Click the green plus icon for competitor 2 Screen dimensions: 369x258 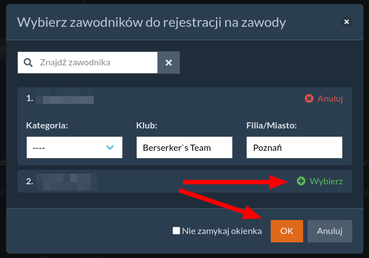click(x=301, y=181)
